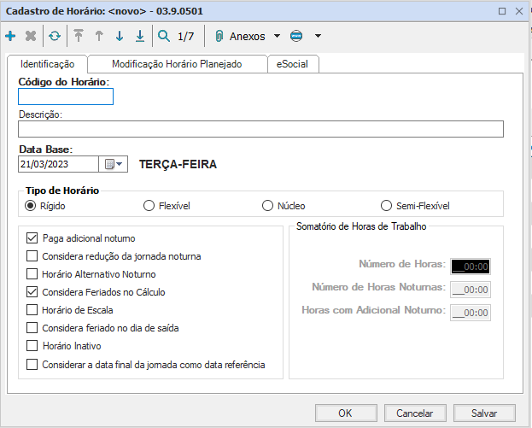Click the 'Código do Horário' input field
Viewport: 532px width, 428px height.
click(66, 97)
